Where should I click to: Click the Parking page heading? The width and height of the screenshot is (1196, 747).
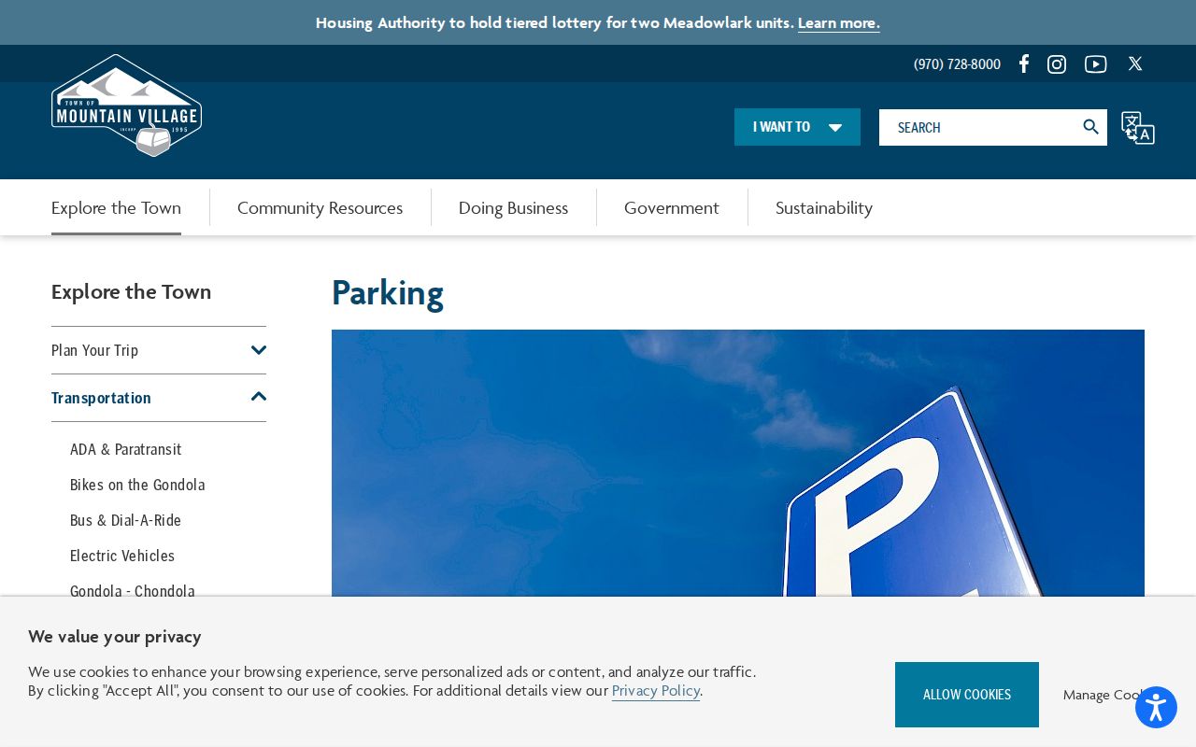(x=388, y=292)
